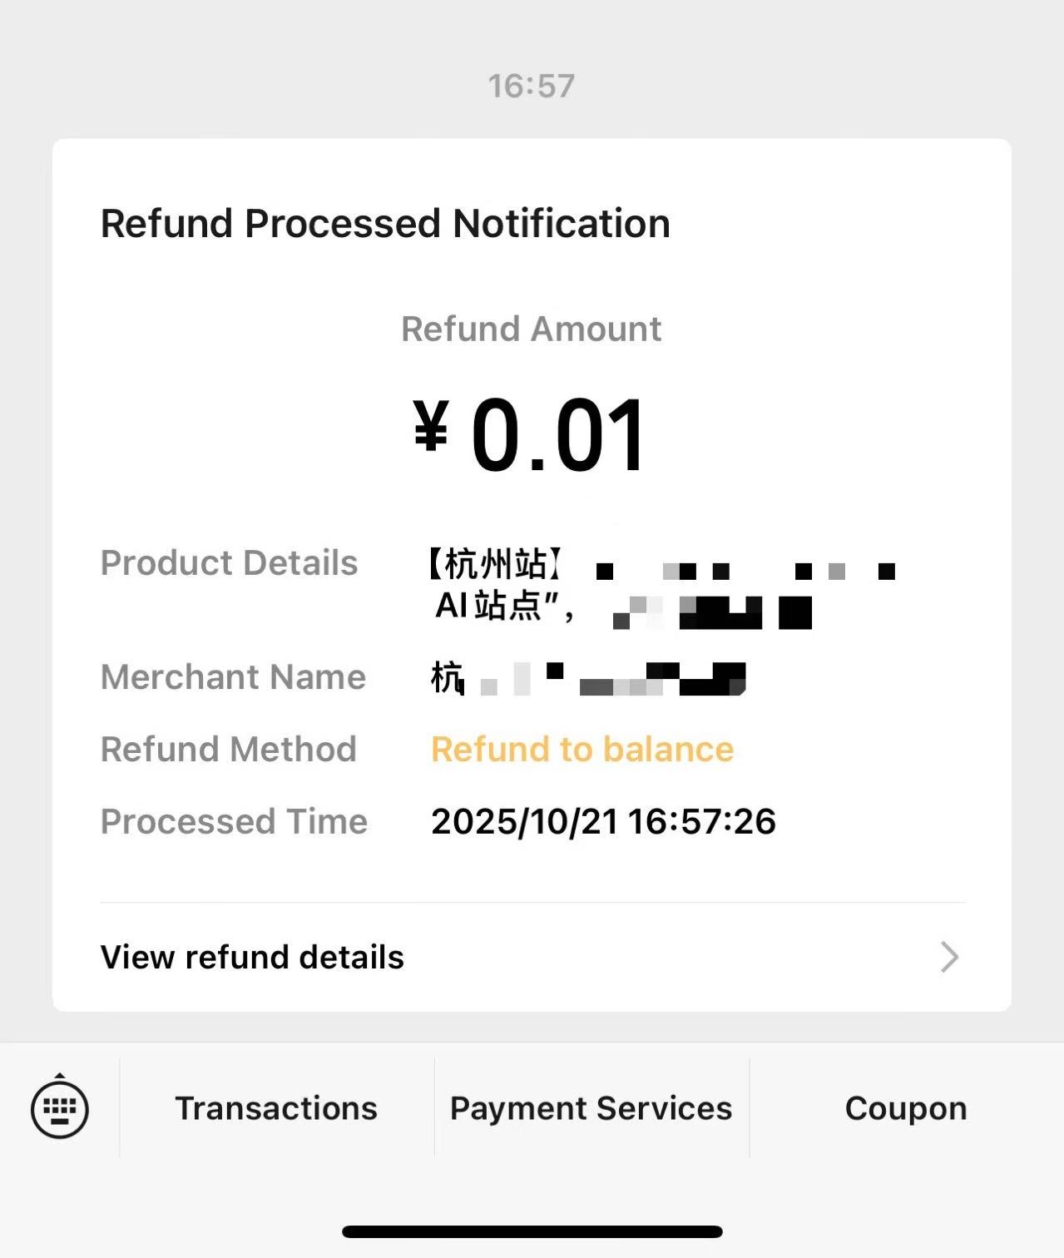Open the Coupon menu
The image size is (1064, 1258).
pyautogui.click(x=906, y=1108)
